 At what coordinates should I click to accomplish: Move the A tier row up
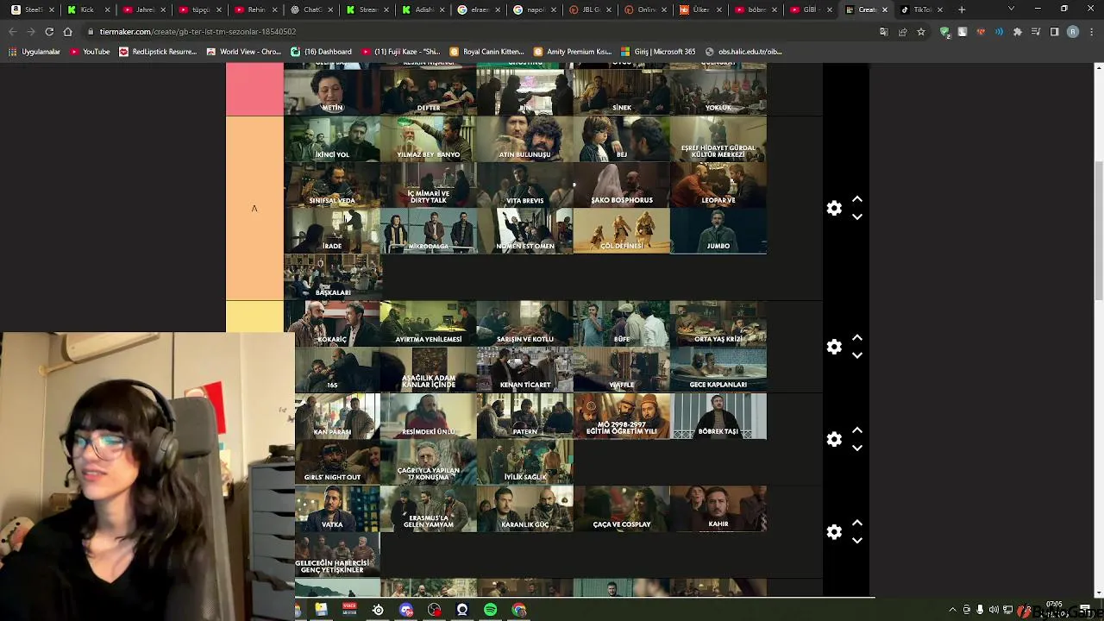[857, 199]
